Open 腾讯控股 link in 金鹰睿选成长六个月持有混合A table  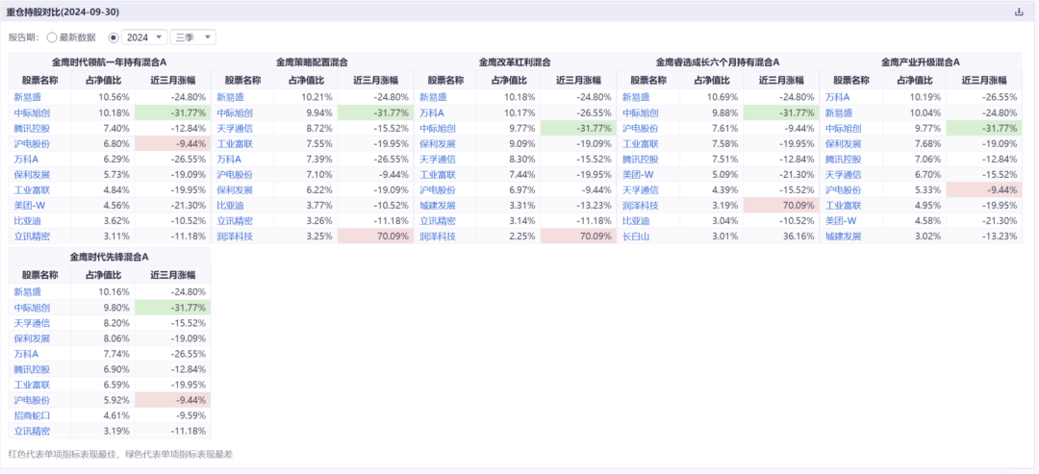click(640, 159)
